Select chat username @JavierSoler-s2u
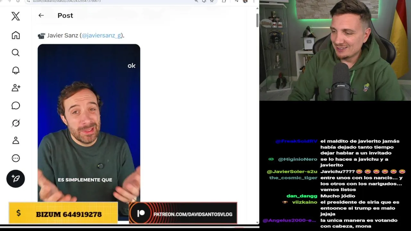Viewport: 411px width, 231px height. click(x=292, y=172)
